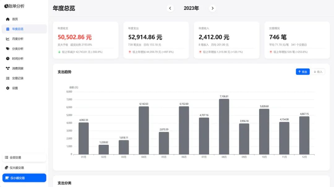Switch the trend chart to 收入

[318, 72]
